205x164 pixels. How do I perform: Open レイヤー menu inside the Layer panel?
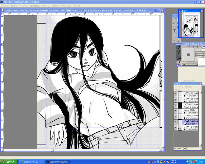coord(179,87)
